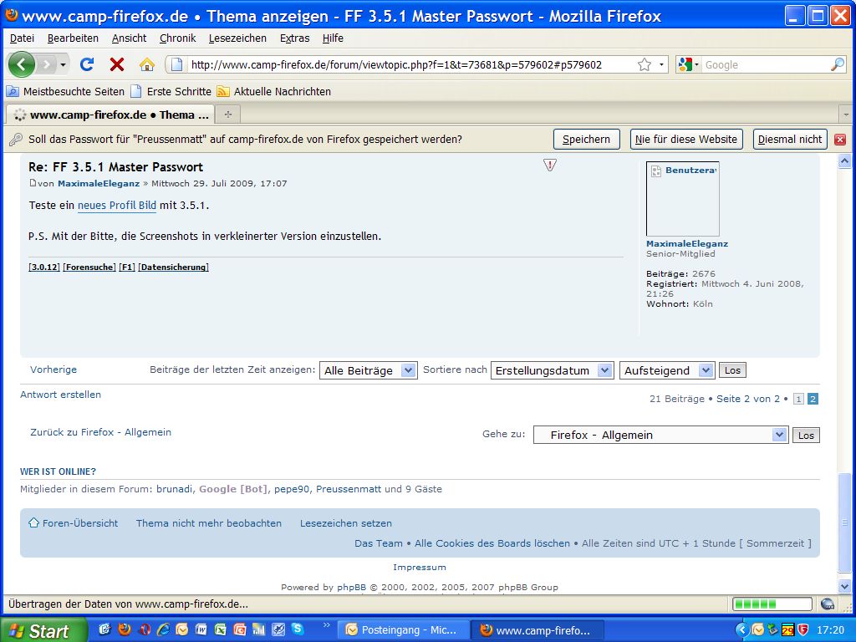Open the Chronik menu
The image size is (856, 642).
[x=177, y=38]
